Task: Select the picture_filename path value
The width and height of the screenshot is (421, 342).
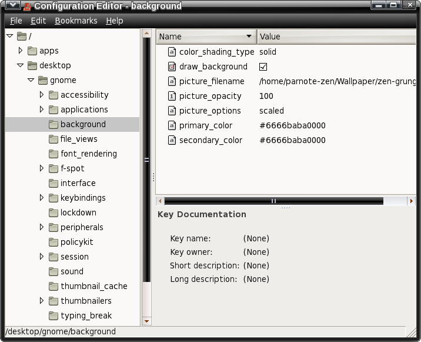Action: coord(338,81)
